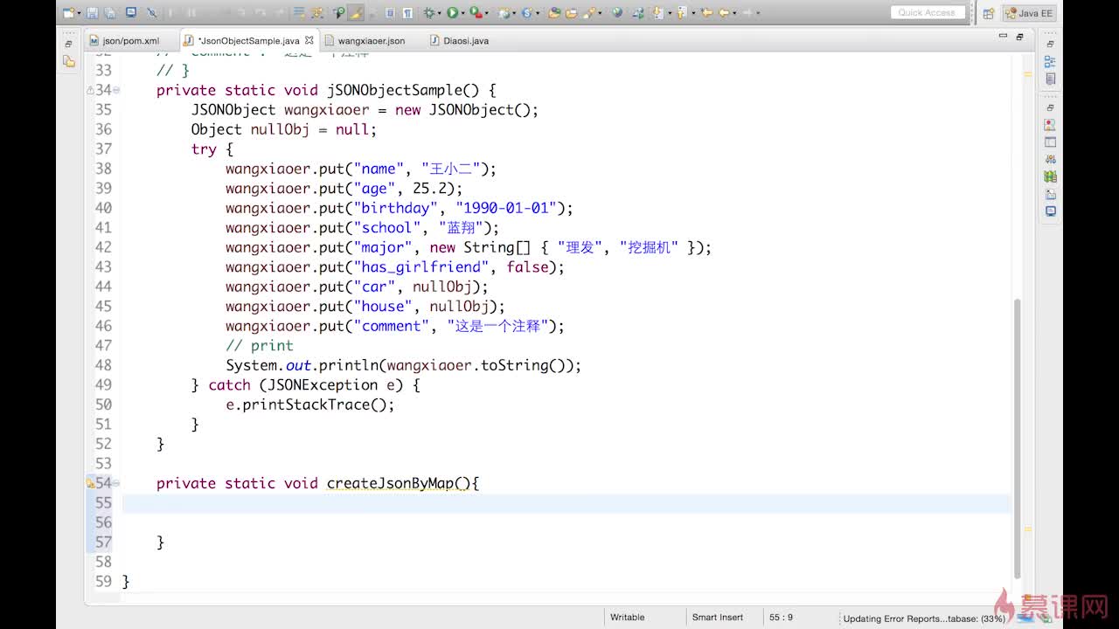Run the program with green play icon

tap(452, 13)
